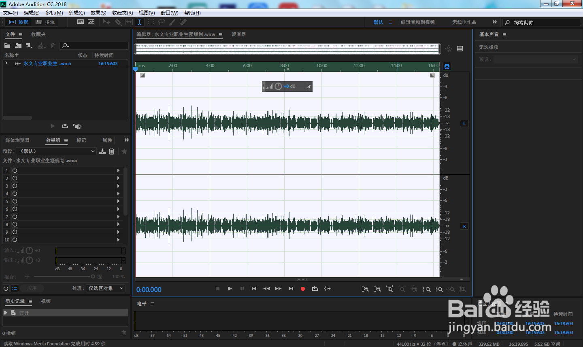Select the Time Selection tool
583x347 pixels.
pyautogui.click(x=139, y=22)
